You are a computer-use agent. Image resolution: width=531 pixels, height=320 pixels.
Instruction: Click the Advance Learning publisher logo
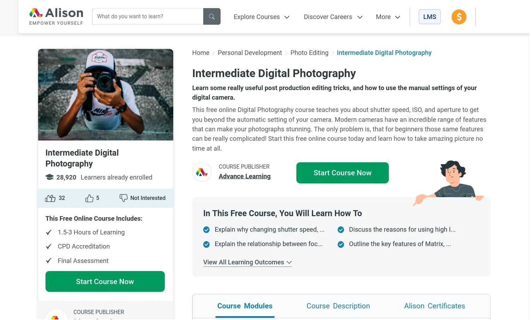coord(201,172)
